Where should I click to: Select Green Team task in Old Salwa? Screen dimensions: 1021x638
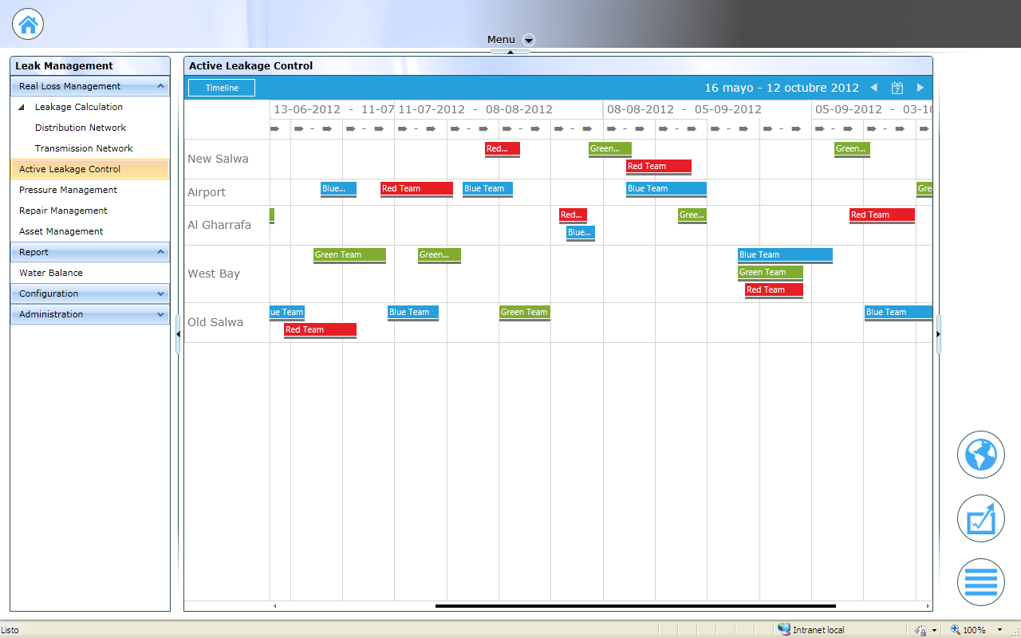(525, 313)
